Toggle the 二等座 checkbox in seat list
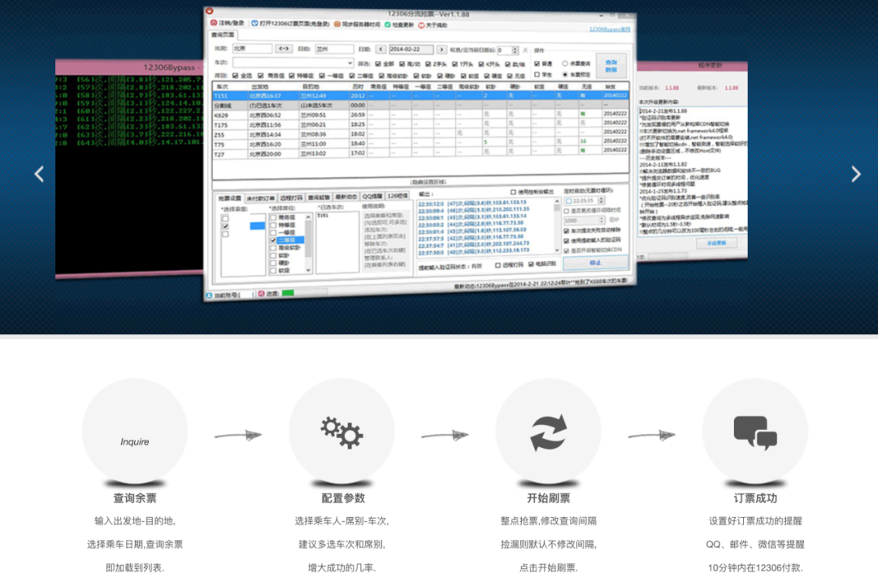This screenshot has width=878, height=587. pos(273,240)
